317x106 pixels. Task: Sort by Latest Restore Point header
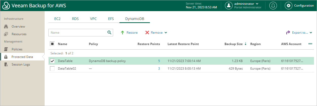click(183, 44)
